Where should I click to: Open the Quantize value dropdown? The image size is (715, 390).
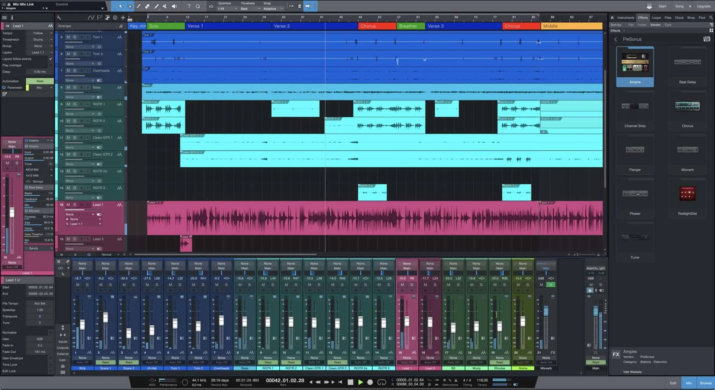(x=225, y=8)
